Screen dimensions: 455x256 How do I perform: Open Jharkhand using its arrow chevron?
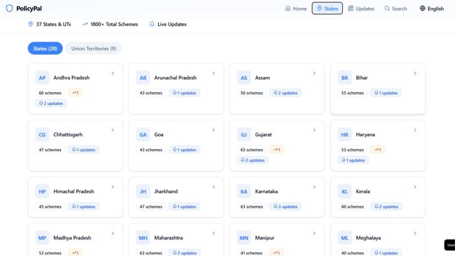(213, 187)
